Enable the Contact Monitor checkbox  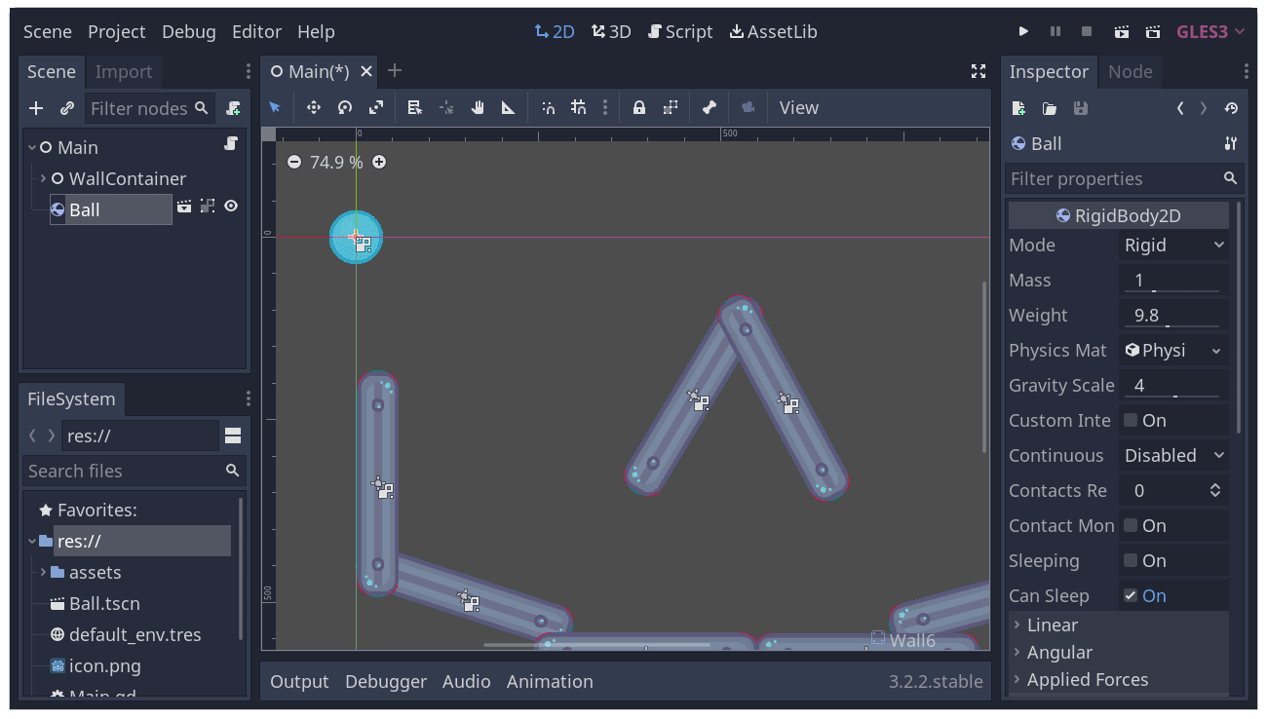point(1131,526)
